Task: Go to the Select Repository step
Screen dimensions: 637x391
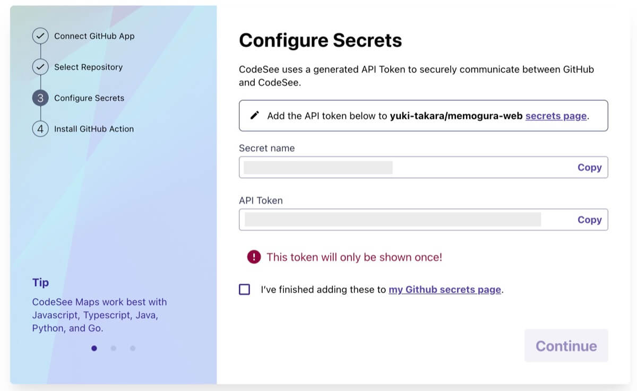Action: point(88,67)
